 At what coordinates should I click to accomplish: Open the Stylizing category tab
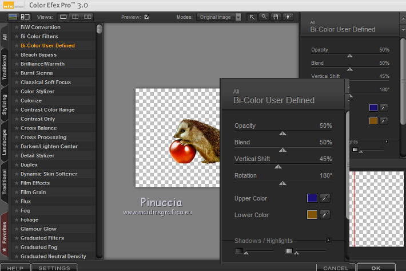(5, 104)
